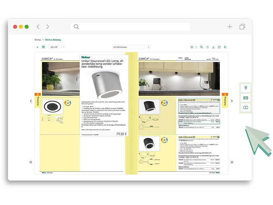273x205 pixels.
Task: Open the notes list icon in the toolbar
Action: (x=207, y=47)
